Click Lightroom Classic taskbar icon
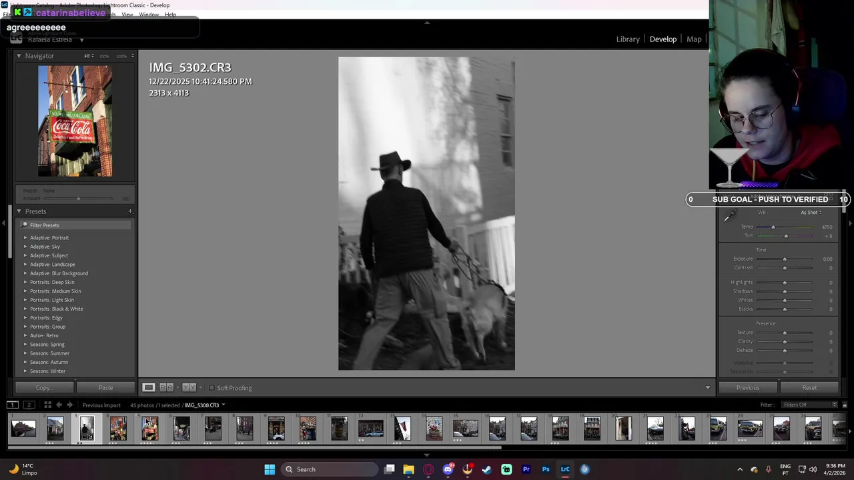Screen dimensions: 854x480 [565, 469]
